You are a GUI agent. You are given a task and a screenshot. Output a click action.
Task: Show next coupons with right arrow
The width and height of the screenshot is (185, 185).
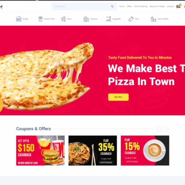coord(166,129)
